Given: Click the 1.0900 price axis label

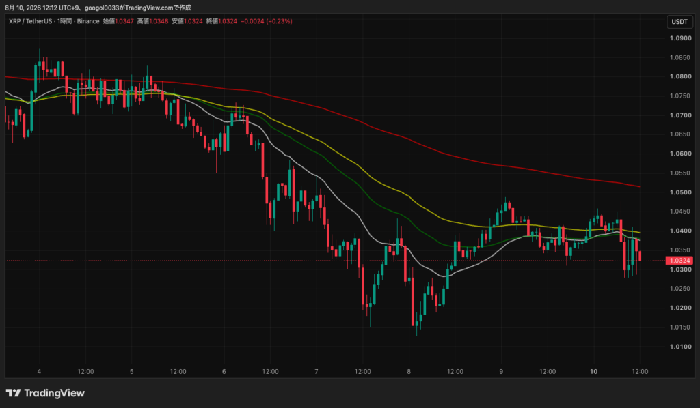Looking at the screenshot, I should [681, 38].
